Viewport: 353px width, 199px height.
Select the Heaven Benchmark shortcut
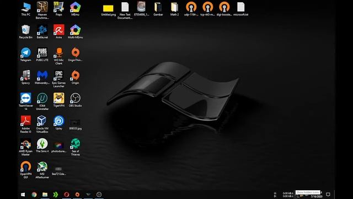[42, 10]
